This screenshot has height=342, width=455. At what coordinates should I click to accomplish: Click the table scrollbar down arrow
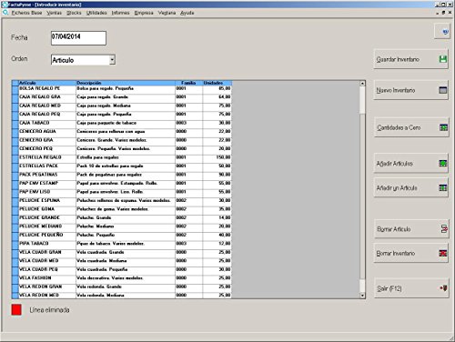(362, 296)
